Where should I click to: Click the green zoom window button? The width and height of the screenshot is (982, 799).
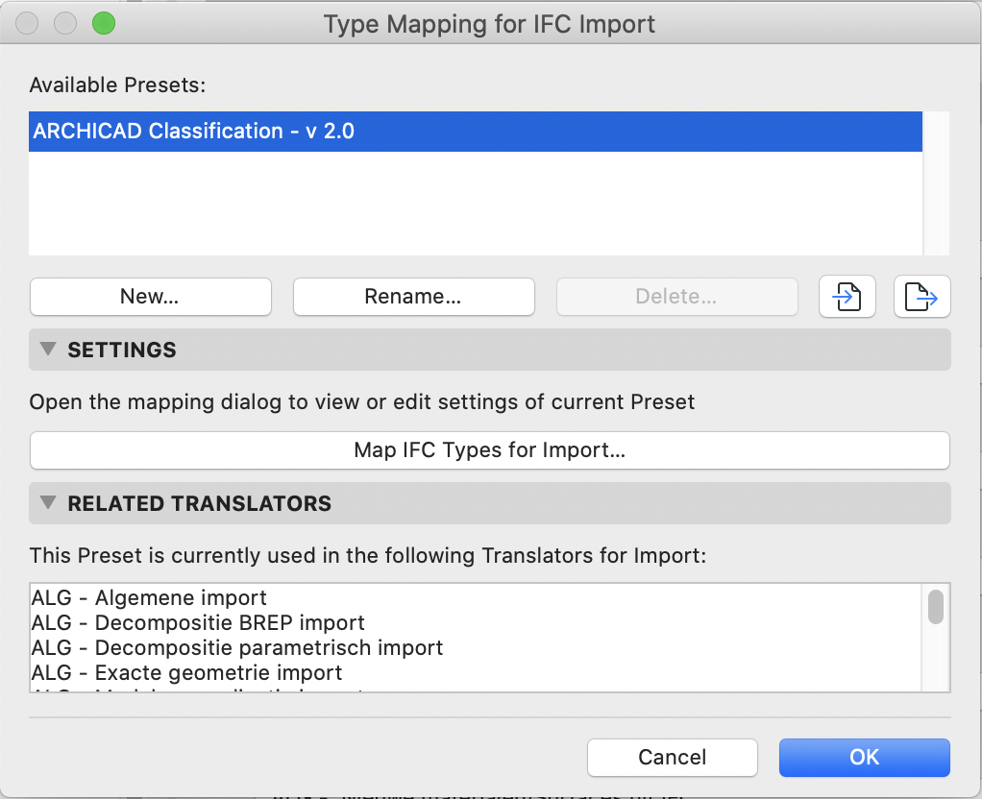pyautogui.click(x=104, y=24)
